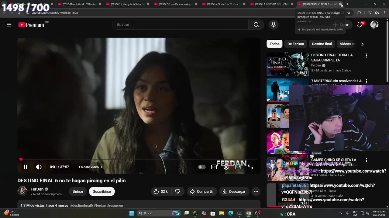Join the channel with Unirse
This screenshot has height=218, width=389.
pyautogui.click(x=78, y=191)
